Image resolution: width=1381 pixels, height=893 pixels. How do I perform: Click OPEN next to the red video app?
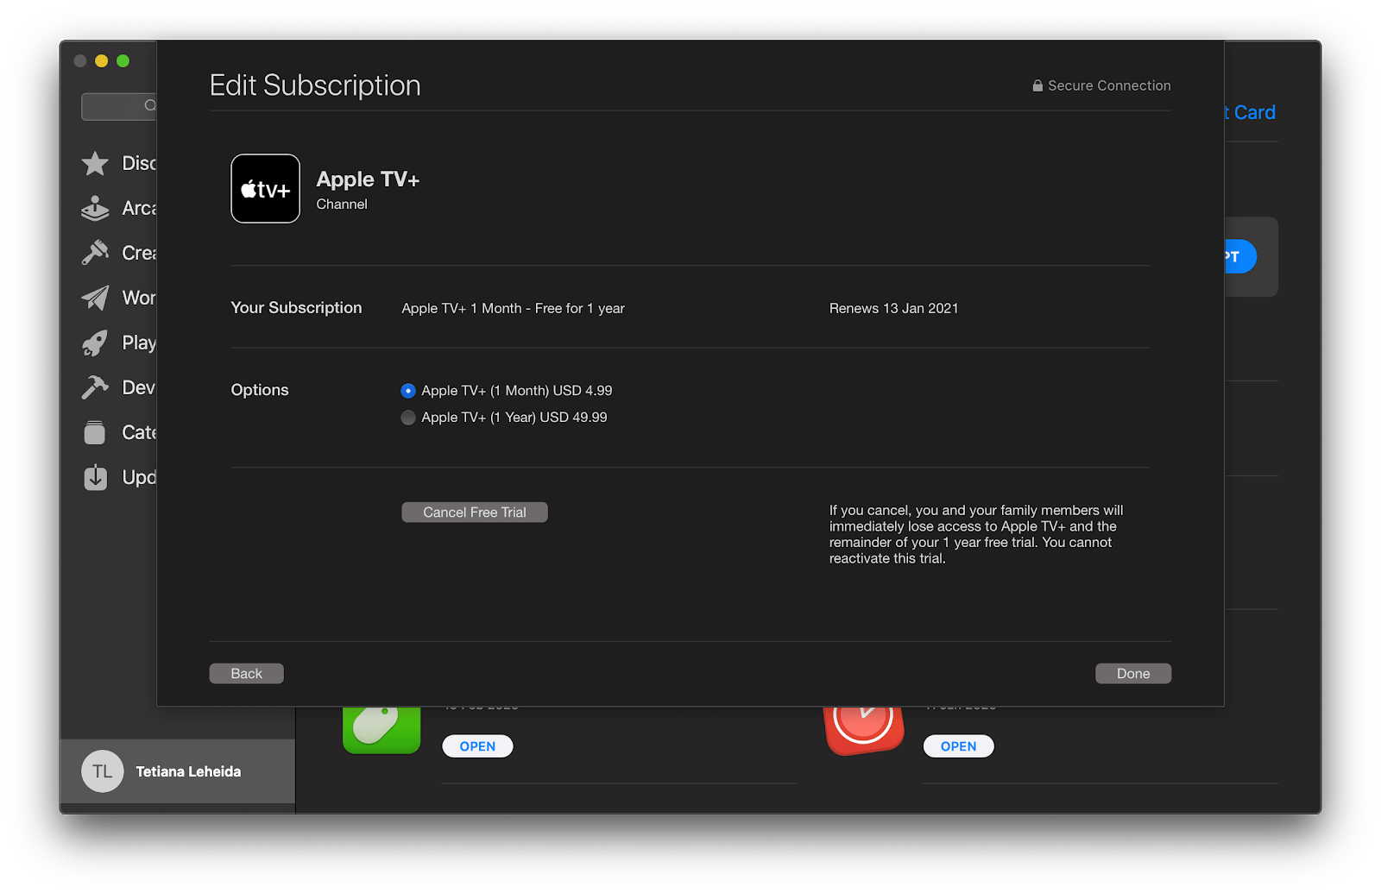coord(958,745)
